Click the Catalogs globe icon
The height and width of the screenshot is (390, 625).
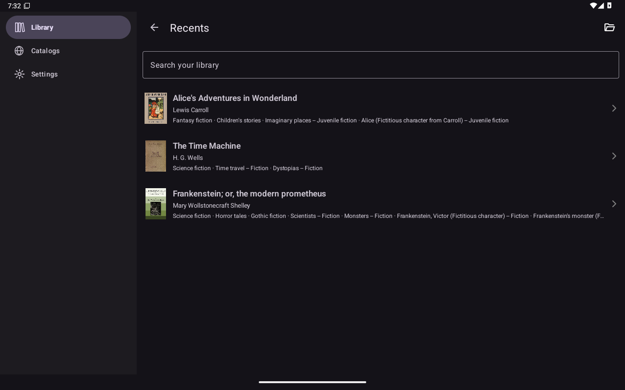coord(20,51)
